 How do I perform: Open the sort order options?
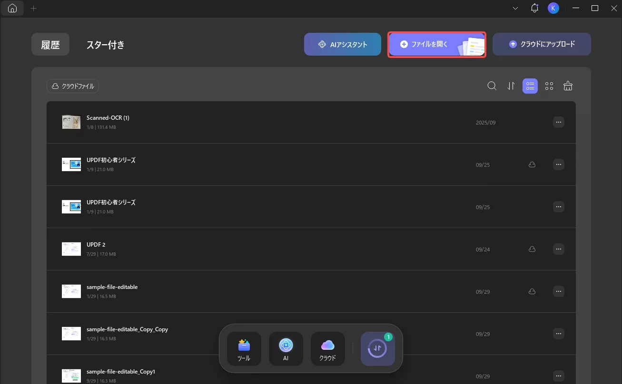tap(511, 86)
